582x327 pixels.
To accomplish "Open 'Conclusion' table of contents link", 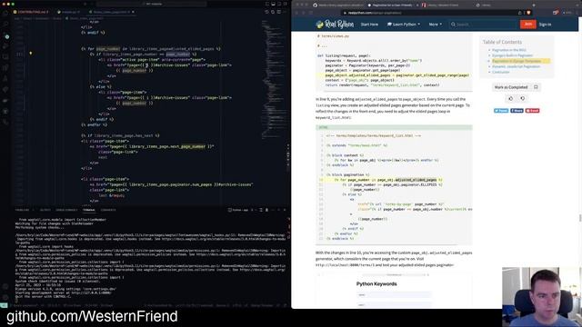I will [501, 72].
